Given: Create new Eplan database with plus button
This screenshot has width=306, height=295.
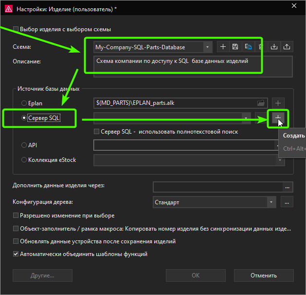Looking at the screenshot, I should click(x=278, y=103).
